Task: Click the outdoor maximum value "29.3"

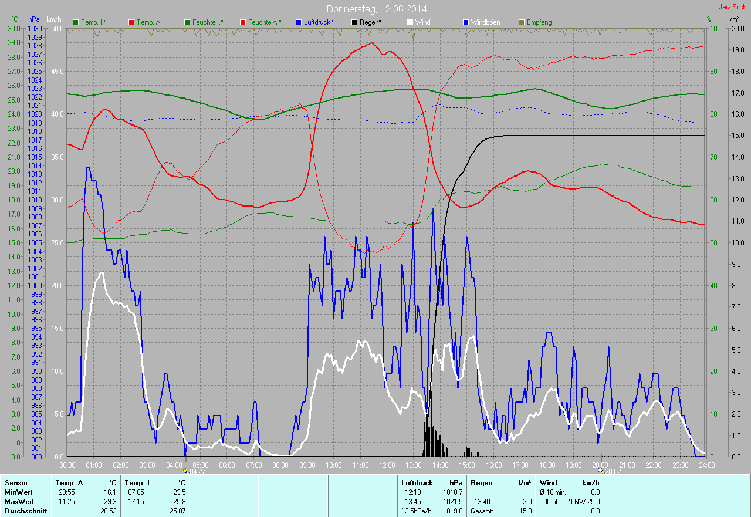Action: click(x=110, y=502)
